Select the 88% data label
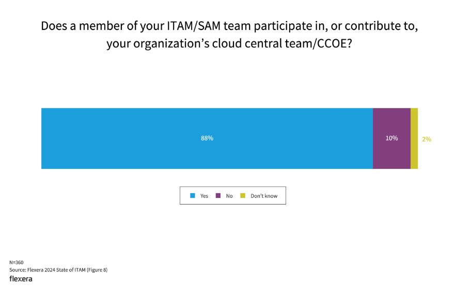This screenshot has width=470, height=295. (207, 138)
